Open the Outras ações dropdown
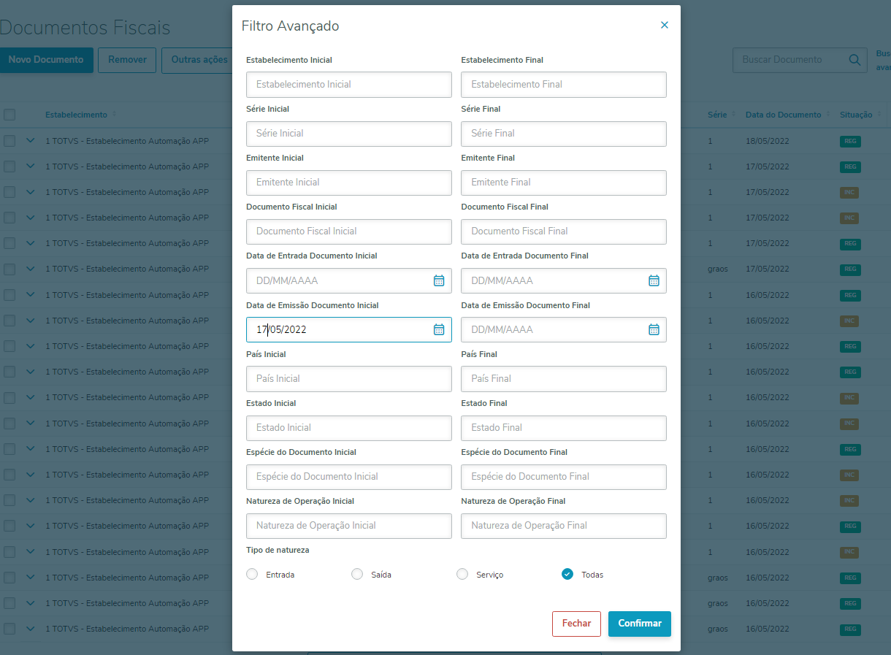This screenshot has height=655, width=891. point(199,60)
